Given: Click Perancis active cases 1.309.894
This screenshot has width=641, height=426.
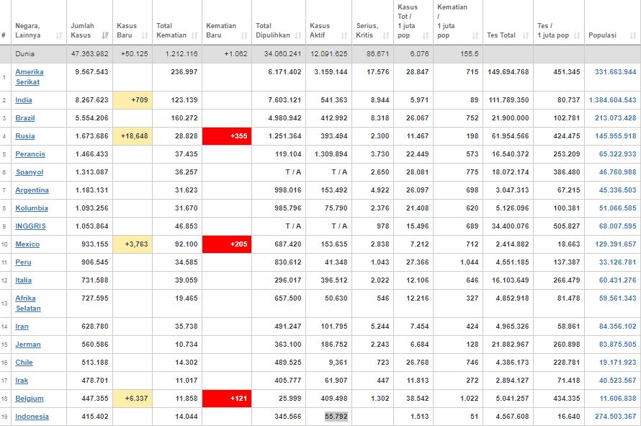Looking at the screenshot, I should pyautogui.click(x=331, y=154).
